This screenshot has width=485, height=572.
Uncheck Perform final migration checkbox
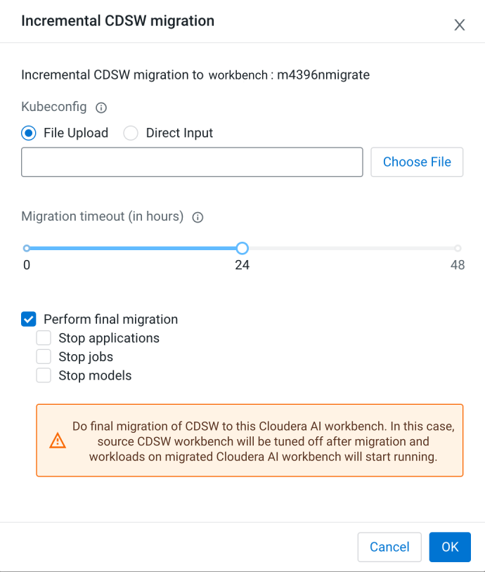pos(29,320)
